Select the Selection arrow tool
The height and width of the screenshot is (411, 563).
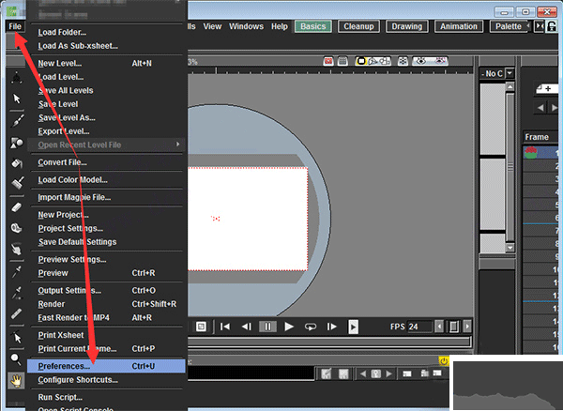pos(16,99)
